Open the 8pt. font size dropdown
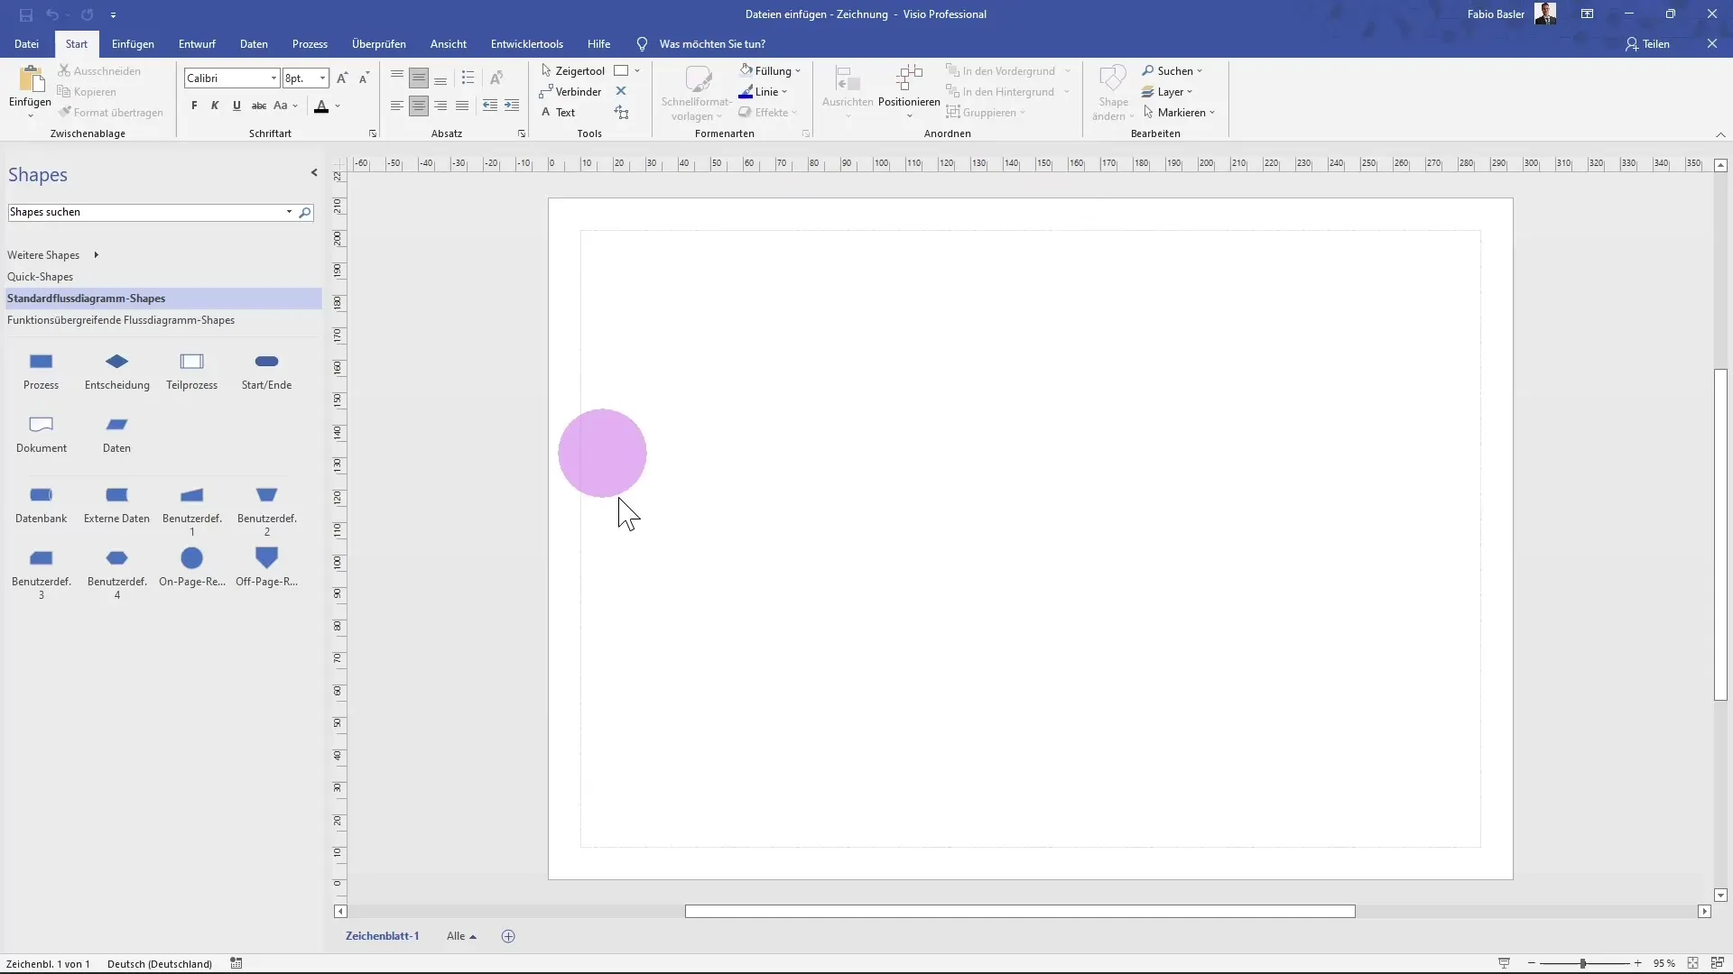Screen dimensions: 1733x974 point(322,78)
